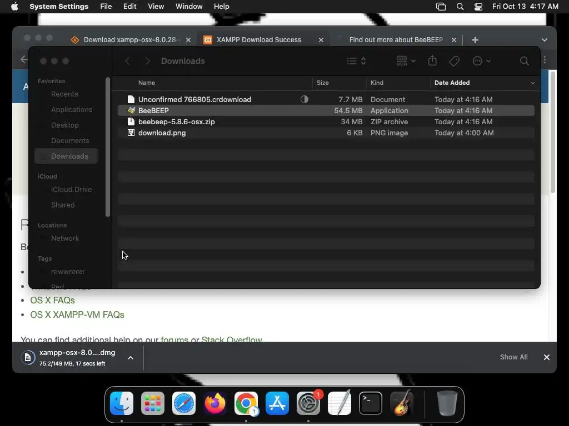Open a new Chrome tab

(475, 40)
